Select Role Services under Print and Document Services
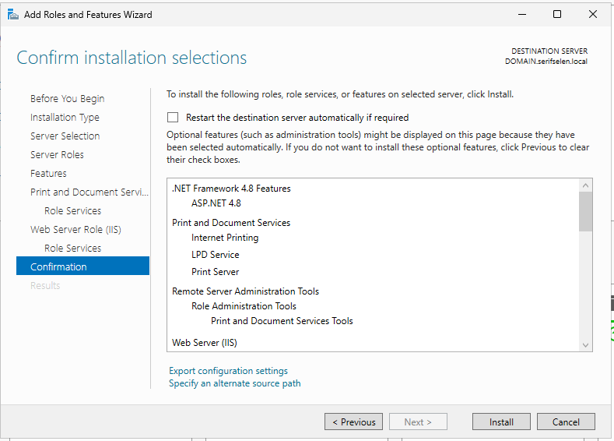The width and height of the screenshot is (614, 441). (x=72, y=211)
